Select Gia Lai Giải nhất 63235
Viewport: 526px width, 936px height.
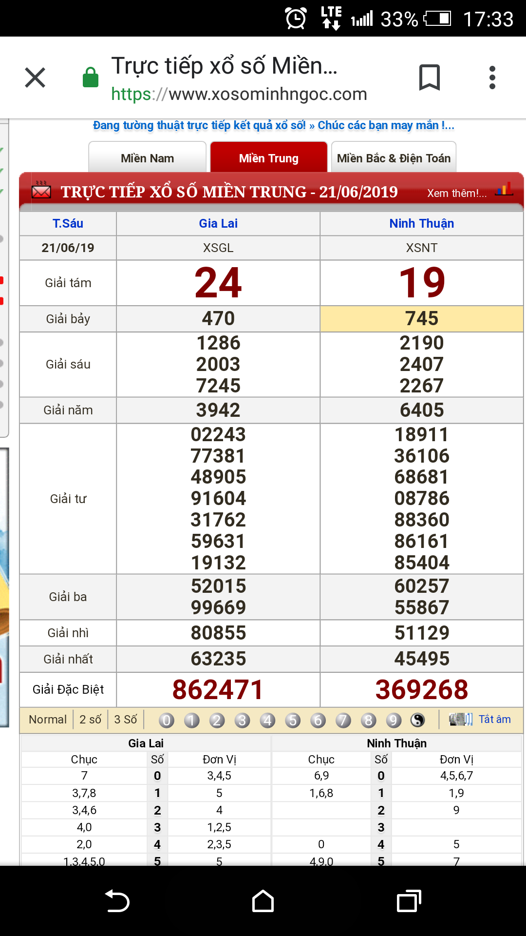218,659
